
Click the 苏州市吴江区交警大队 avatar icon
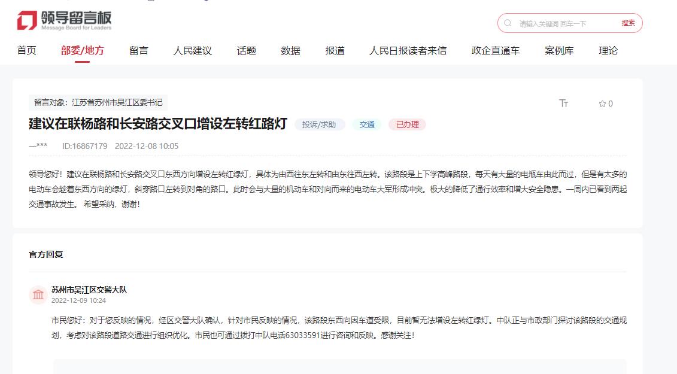[38, 294]
